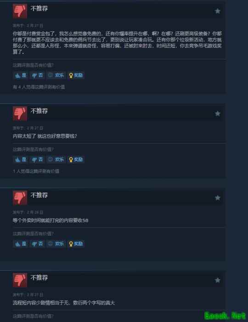Viewport: 248px width, 322px height.
Task: Click the star icon on the first review
Action: [x=218, y=11]
